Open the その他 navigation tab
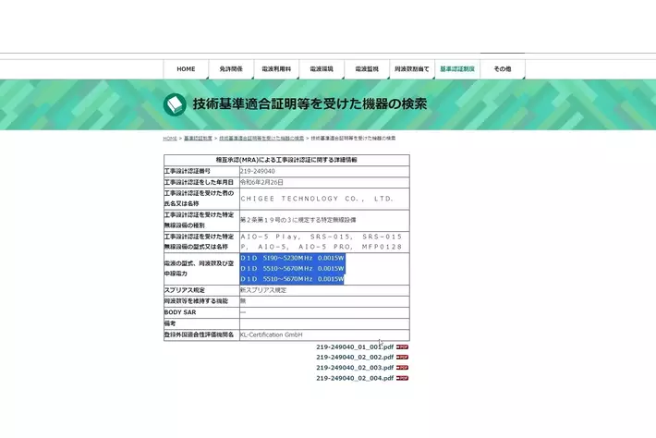 tap(502, 69)
